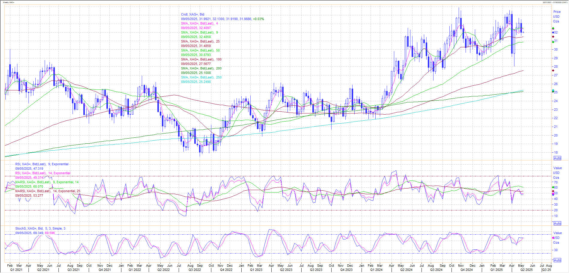Click the 'Weekly XAG=' chart title

point(9,2)
